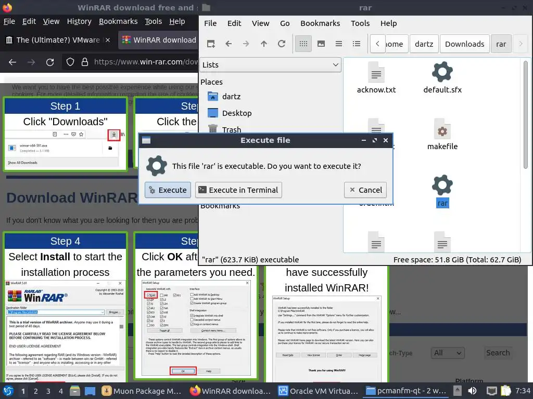Image resolution: width=533 pixels, height=399 pixels.
Task: Click Firefox back arrow
Action: [12, 62]
